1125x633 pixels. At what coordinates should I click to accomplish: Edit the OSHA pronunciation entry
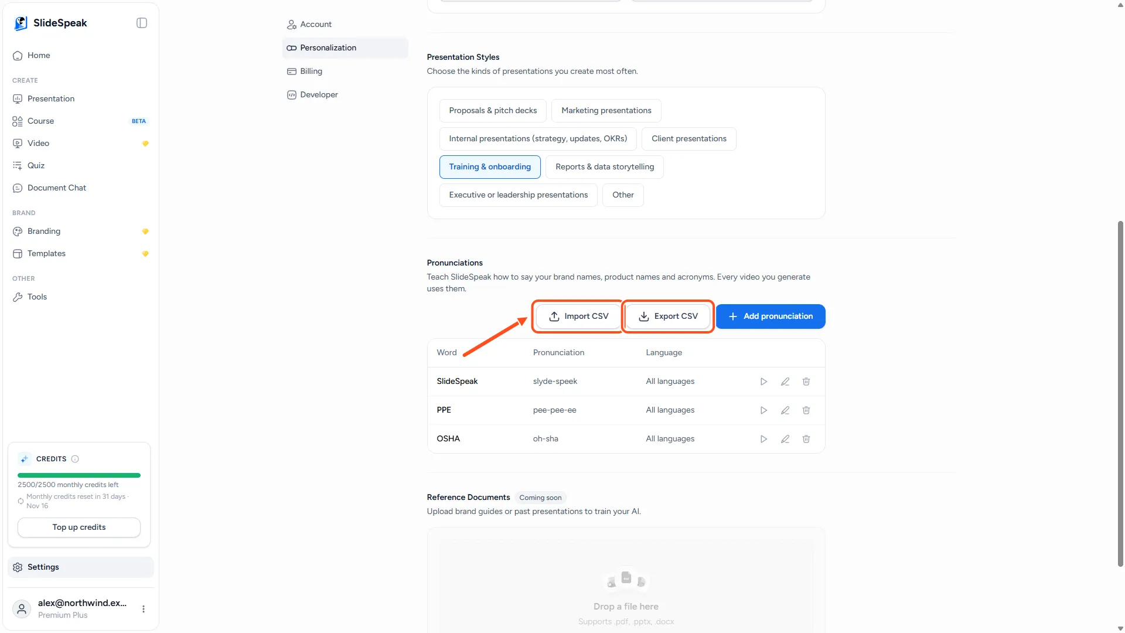click(x=785, y=439)
